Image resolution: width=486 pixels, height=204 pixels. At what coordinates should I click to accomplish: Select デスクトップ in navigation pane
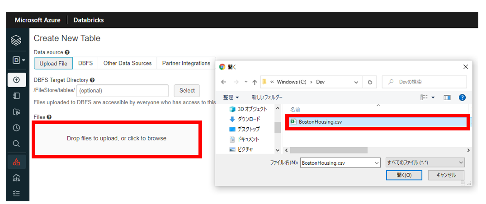click(x=244, y=129)
